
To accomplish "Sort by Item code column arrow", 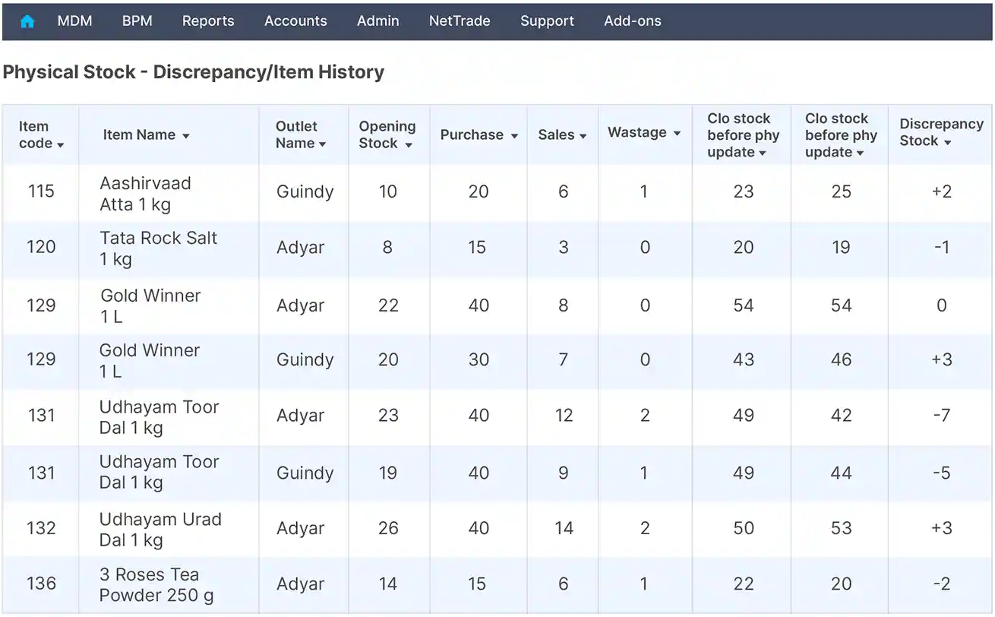I will coord(61,144).
